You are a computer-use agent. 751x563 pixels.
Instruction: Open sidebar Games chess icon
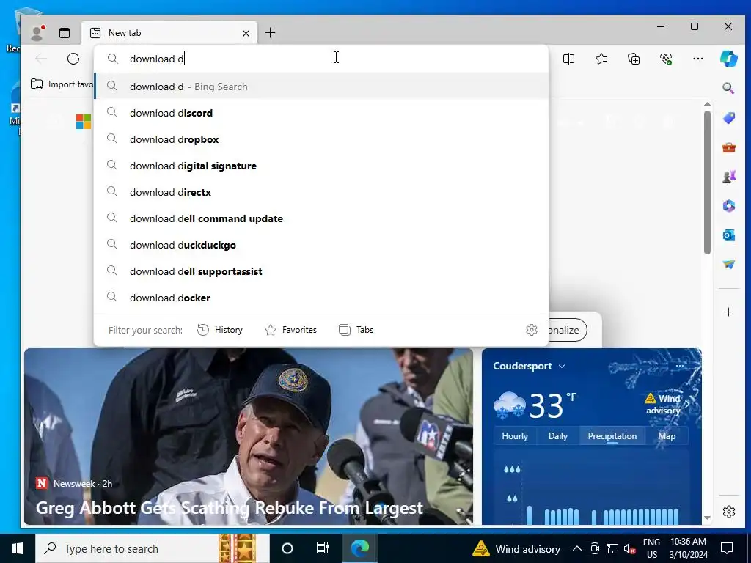728,177
